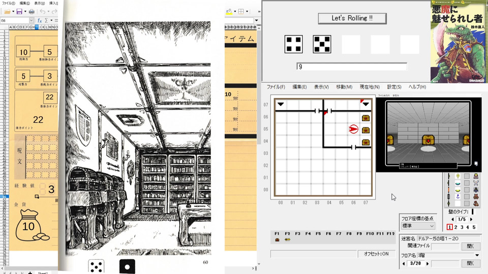The image size is (488, 274).
Task: Select wall type number 3
Action: tap(462, 227)
